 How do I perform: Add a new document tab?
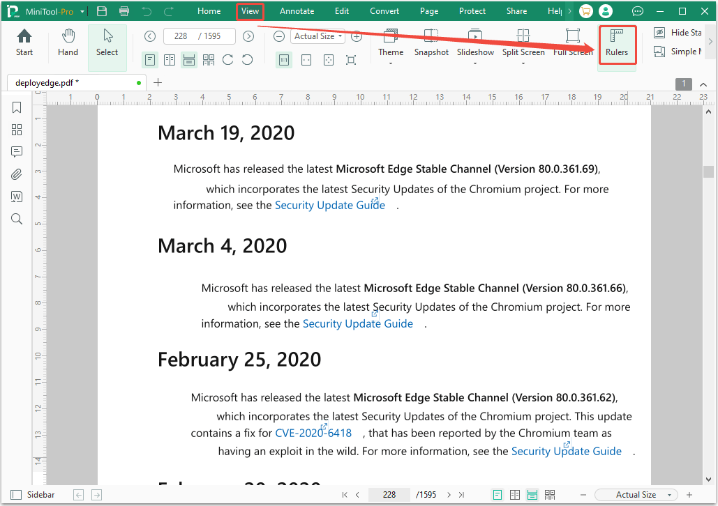point(158,82)
